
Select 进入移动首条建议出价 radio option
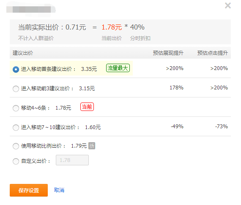[x=16, y=69]
